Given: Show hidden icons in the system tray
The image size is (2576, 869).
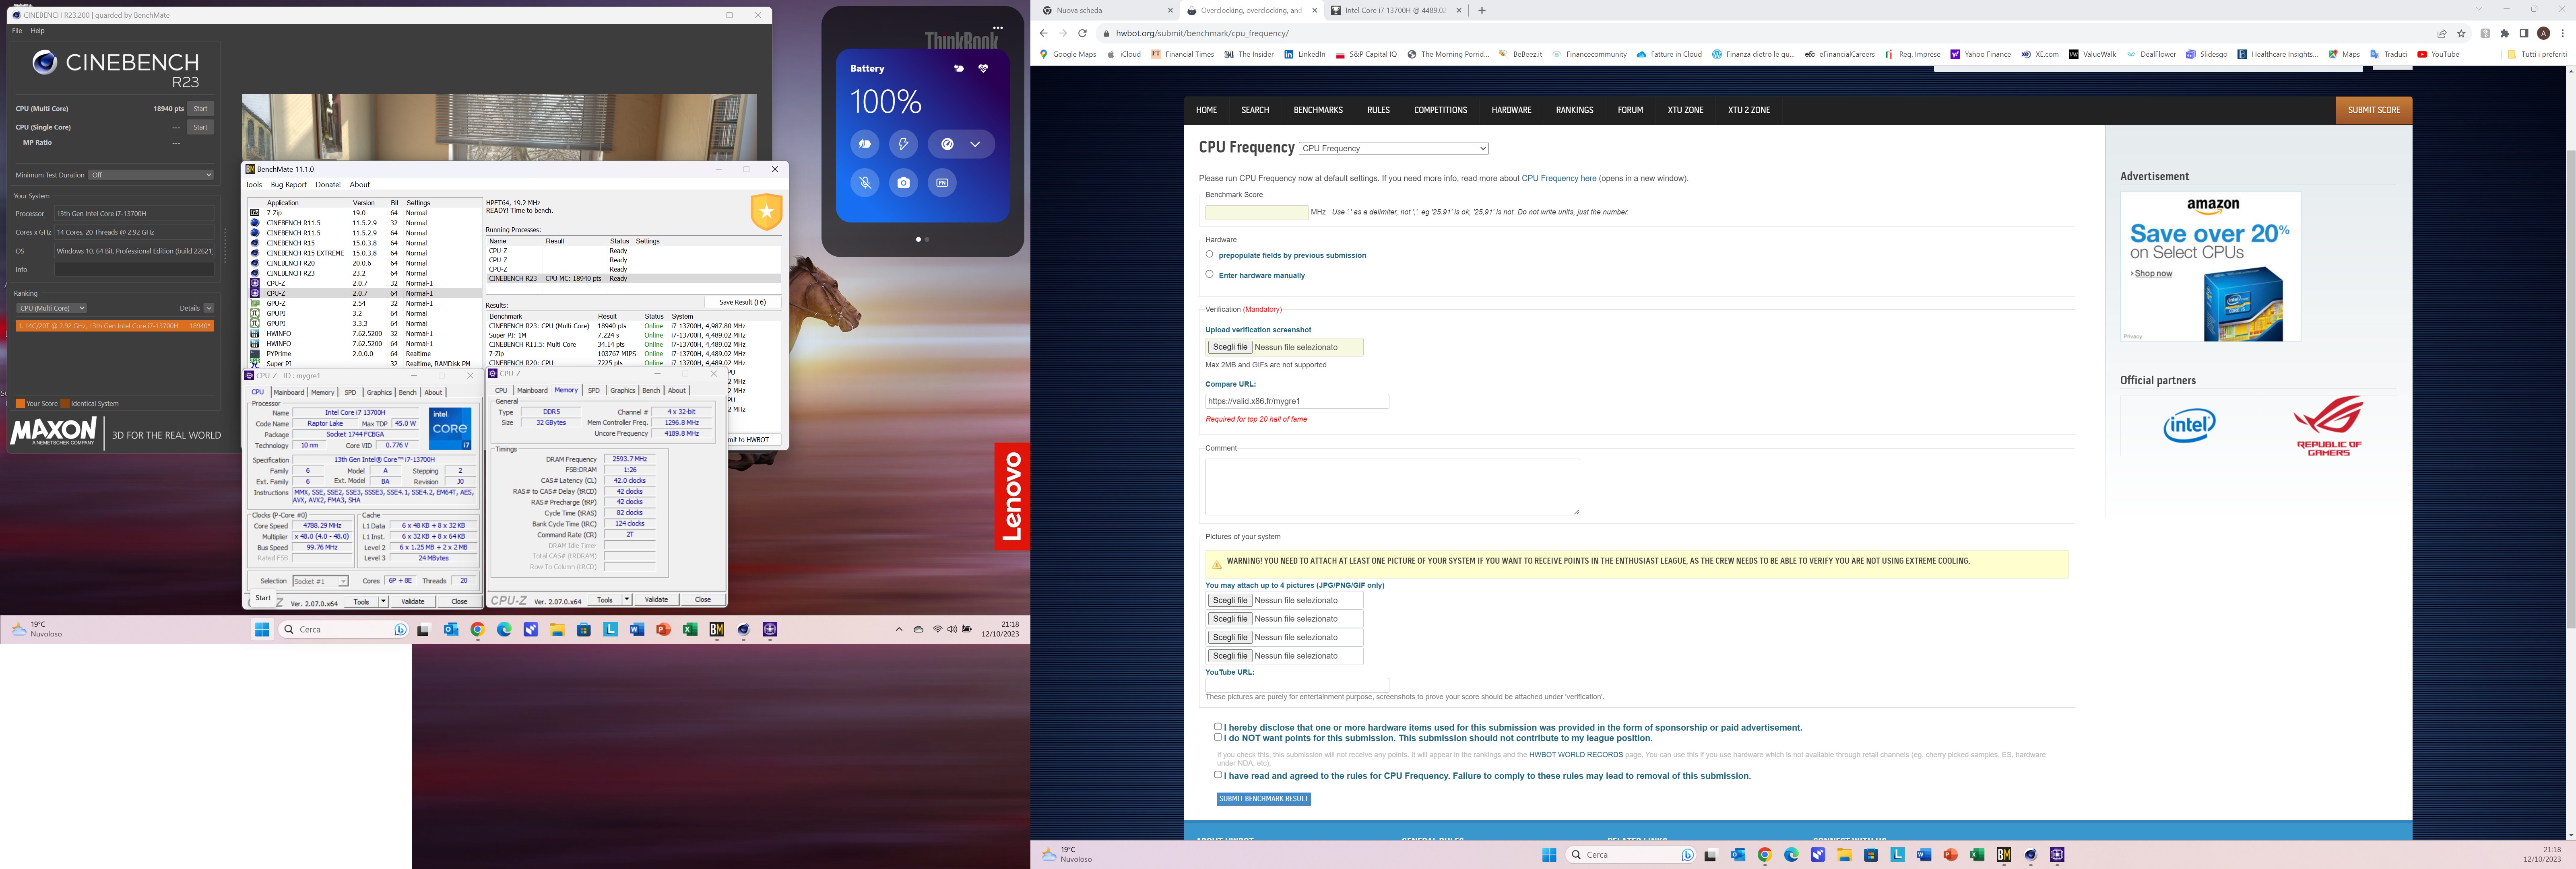Looking at the screenshot, I should click(899, 629).
